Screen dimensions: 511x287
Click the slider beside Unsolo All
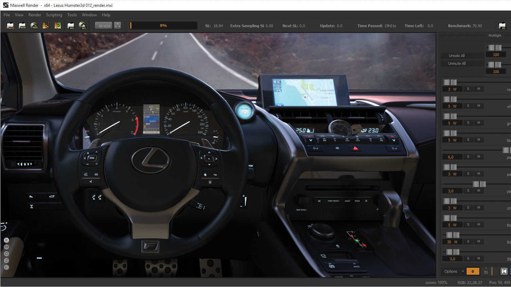(x=495, y=47)
